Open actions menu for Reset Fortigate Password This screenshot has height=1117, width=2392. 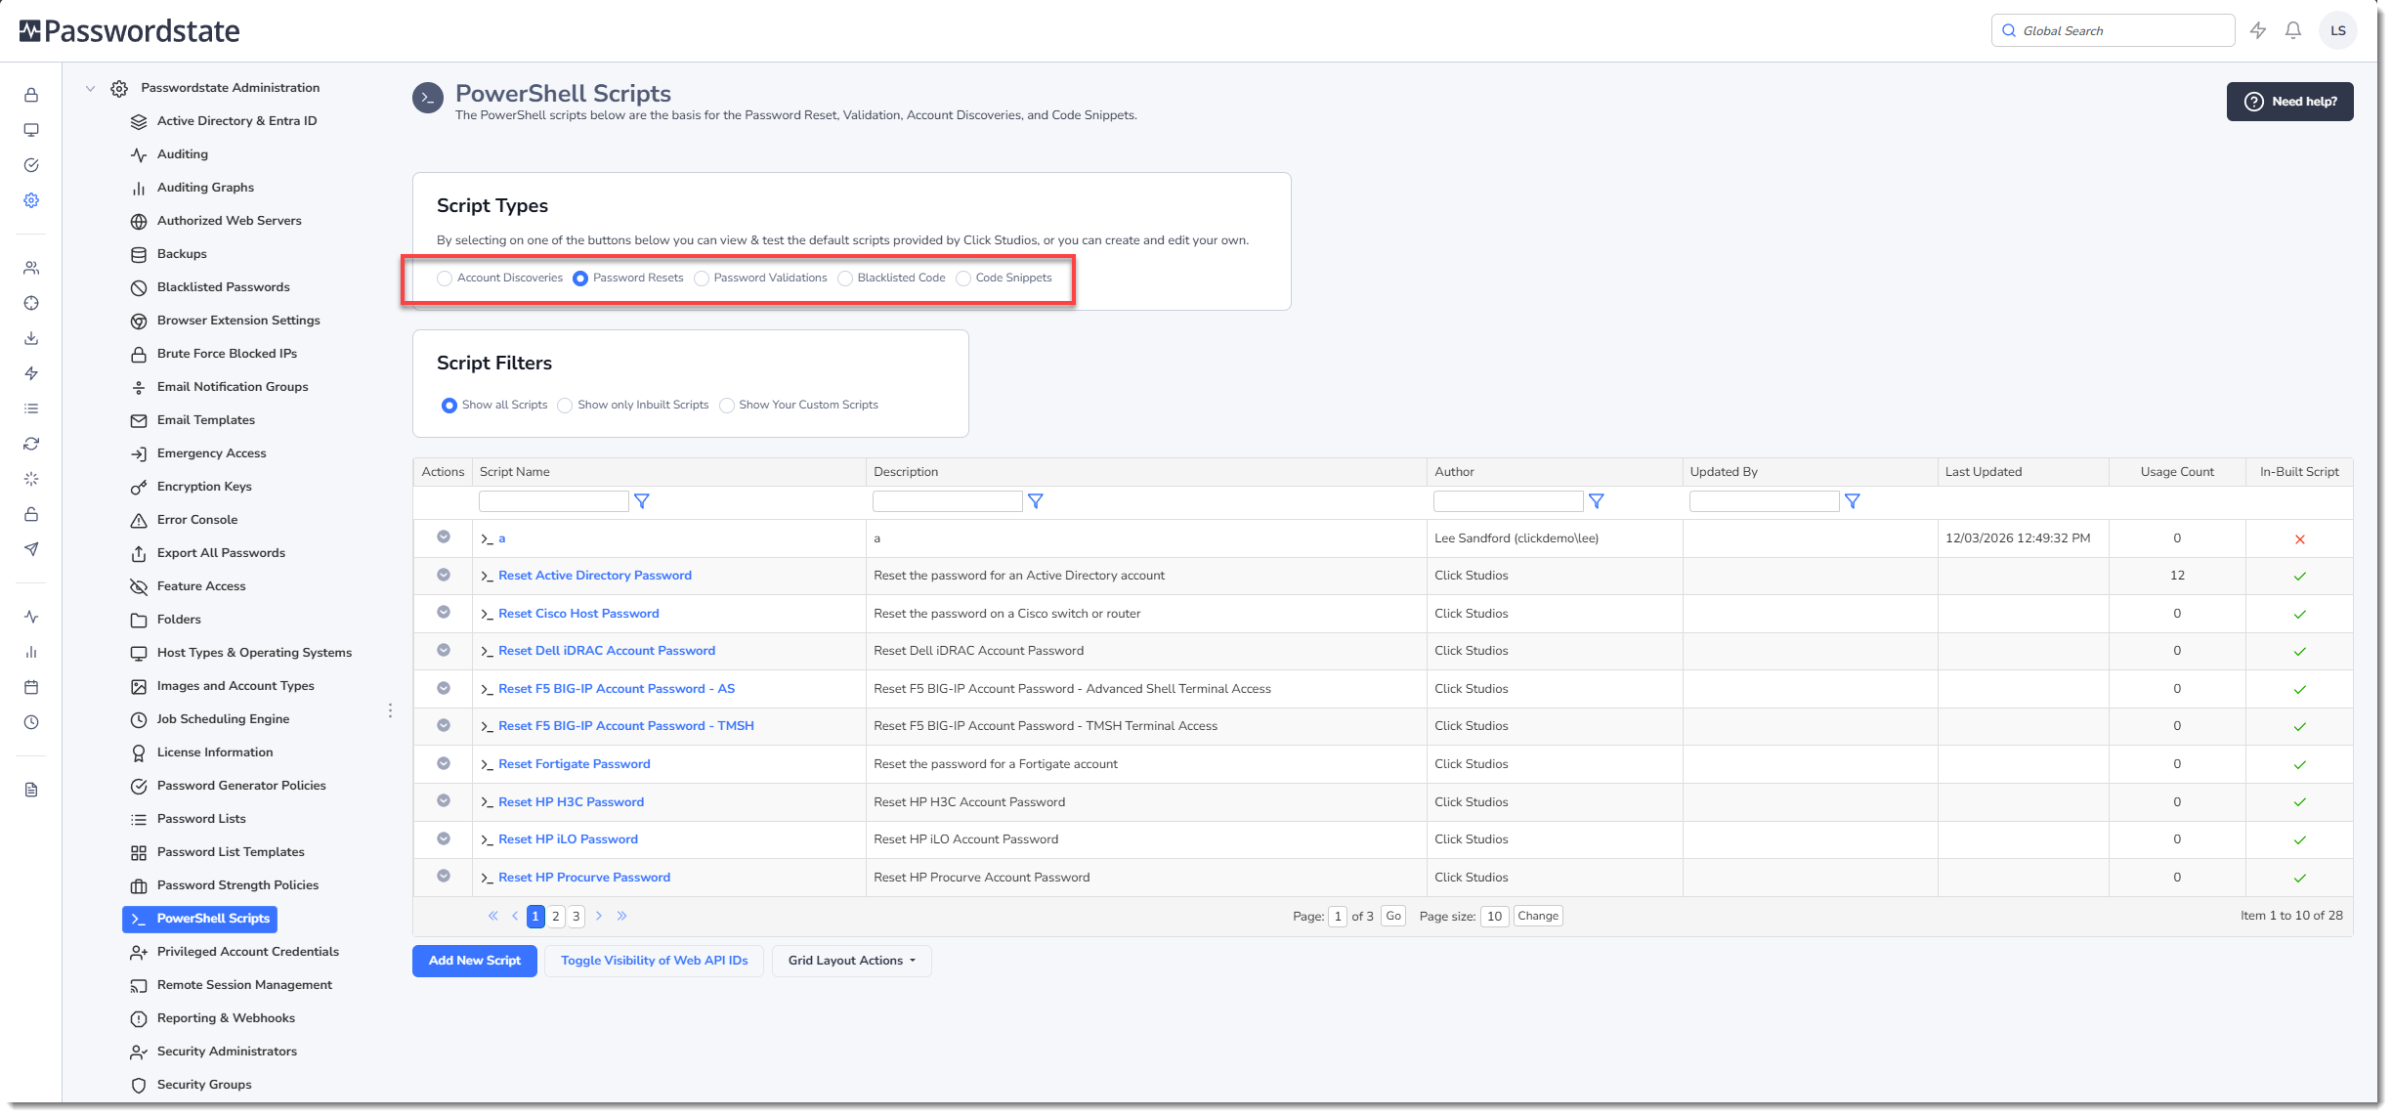(444, 763)
